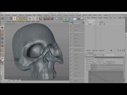Adjust the Radius slider
This screenshot has height=95, width=127.
[107, 65]
